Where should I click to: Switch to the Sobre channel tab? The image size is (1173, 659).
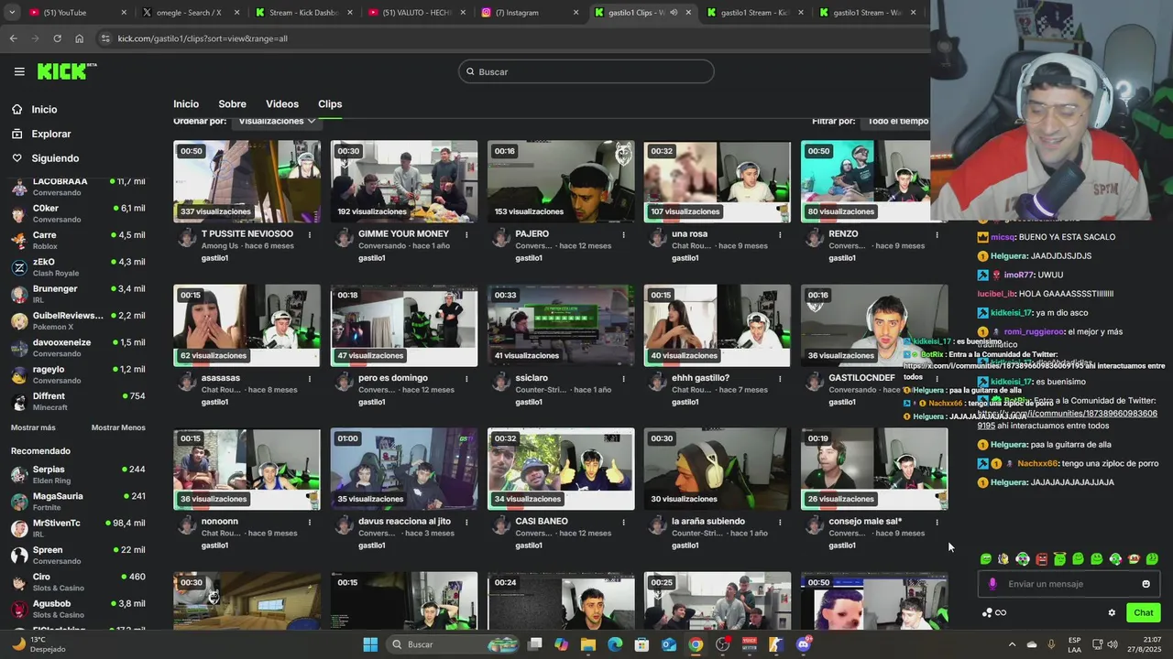click(232, 104)
